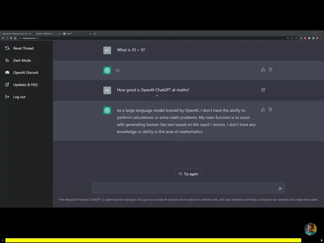Click the ChatGPT avatar beside the '19.' reply
The height and width of the screenshot is (243, 324).
coord(107,70)
